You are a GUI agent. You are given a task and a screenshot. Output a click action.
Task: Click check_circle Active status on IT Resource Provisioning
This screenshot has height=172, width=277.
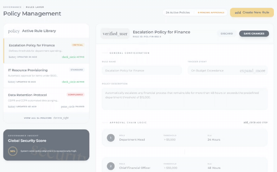tap(73, 82)
